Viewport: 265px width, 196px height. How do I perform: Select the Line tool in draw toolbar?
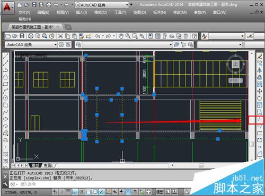pos(5,57)
